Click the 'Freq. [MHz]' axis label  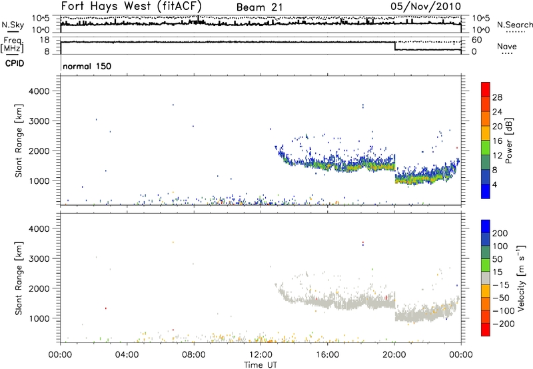click(x=13, y=45)
